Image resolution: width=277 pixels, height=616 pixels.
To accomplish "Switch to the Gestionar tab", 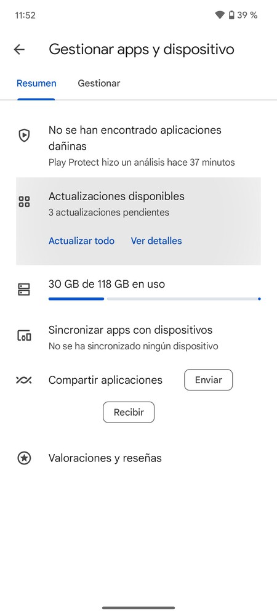I will tap(99, 83).
